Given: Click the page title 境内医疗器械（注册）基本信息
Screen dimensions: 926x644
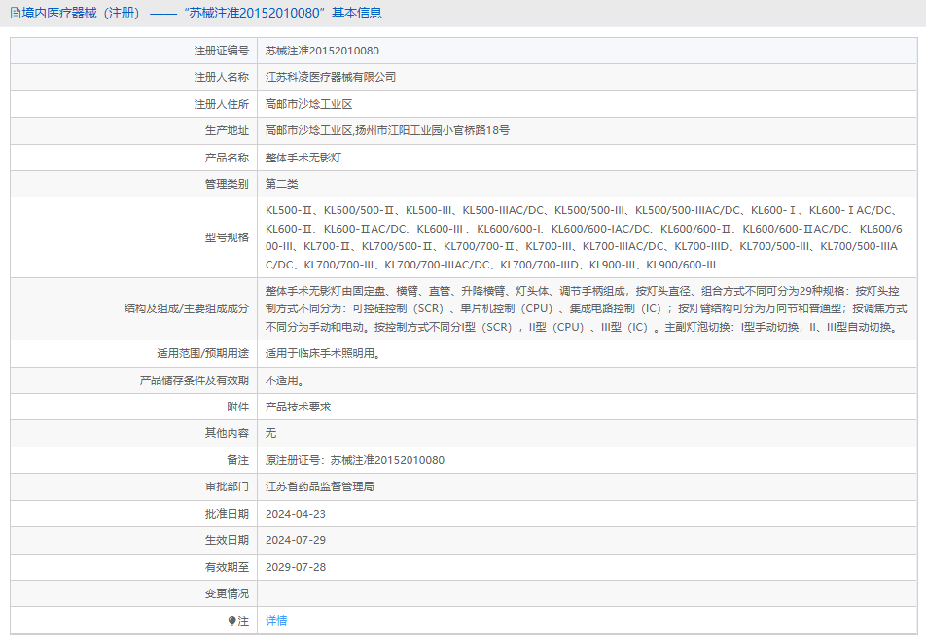Looking at the screenshot, I should pyautogui.click(x=202, y=14).
